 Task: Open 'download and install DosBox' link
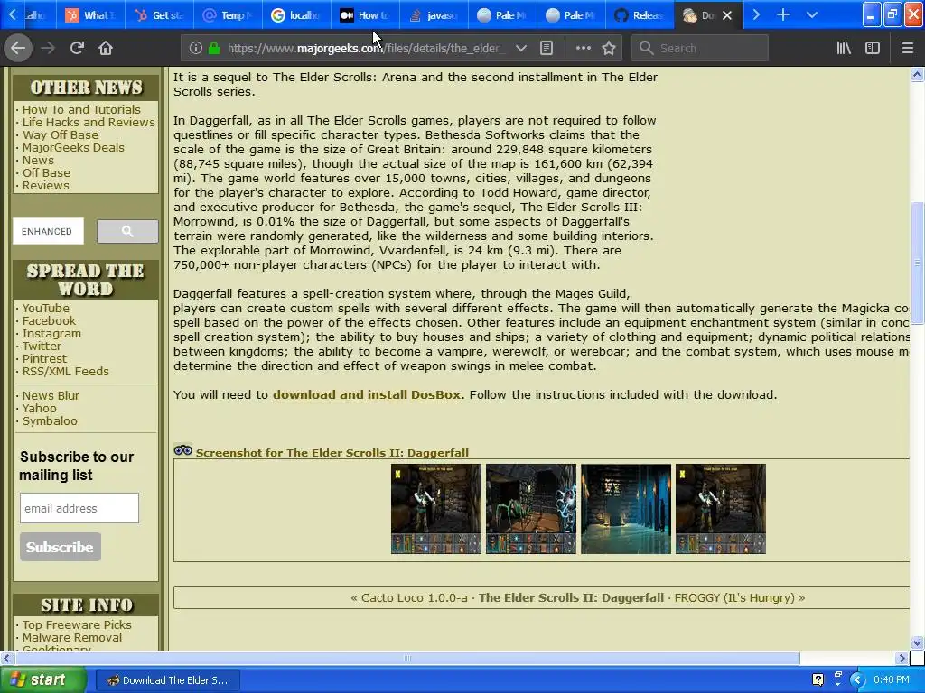point(367,395)
